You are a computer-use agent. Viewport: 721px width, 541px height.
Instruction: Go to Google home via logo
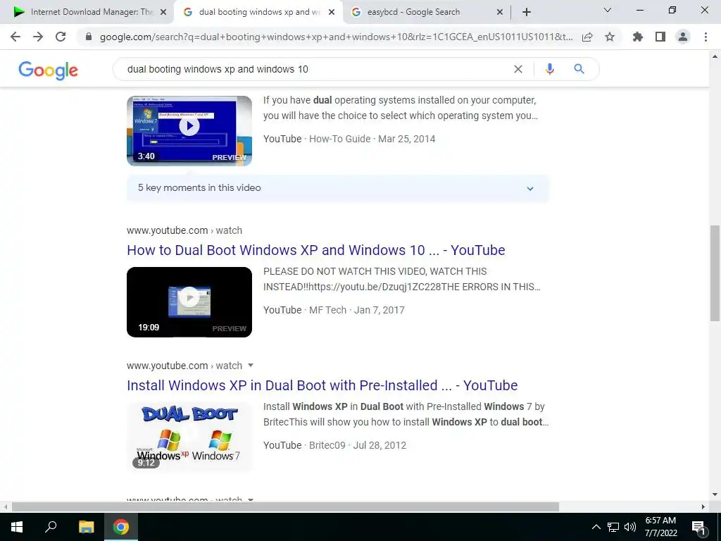(x=49, y=70)
